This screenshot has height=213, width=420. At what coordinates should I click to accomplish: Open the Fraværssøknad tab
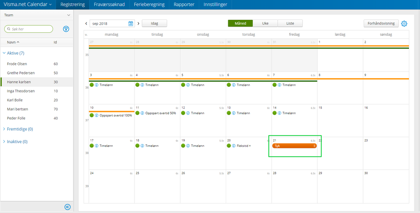pos(109,5)
